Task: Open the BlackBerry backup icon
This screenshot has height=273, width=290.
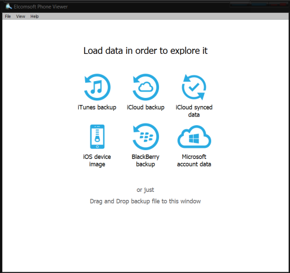Action: [x=146, y=137]
